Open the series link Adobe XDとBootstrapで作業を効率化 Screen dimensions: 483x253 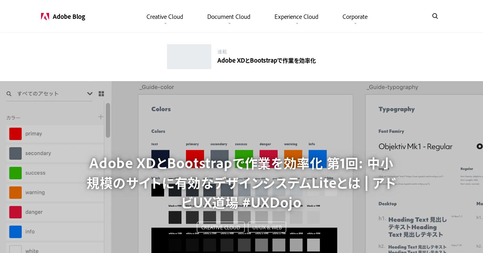click(266, 61)
